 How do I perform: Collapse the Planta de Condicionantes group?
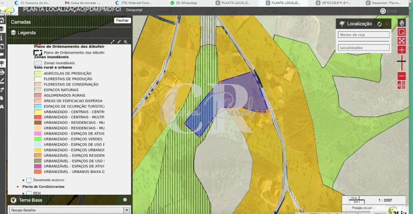pyautogui.click(x=18, y=187)
